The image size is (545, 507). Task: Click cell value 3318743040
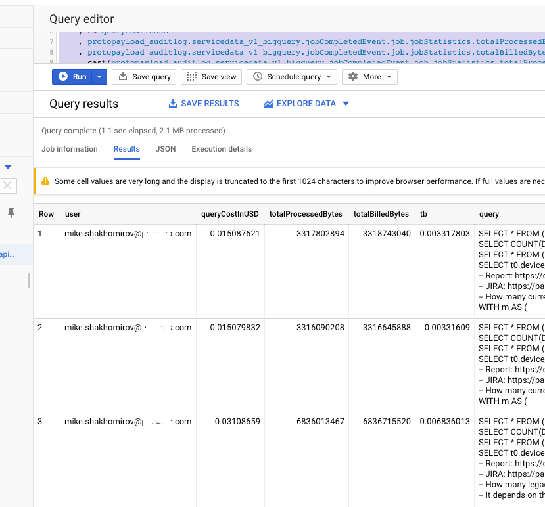coord(387,233)
